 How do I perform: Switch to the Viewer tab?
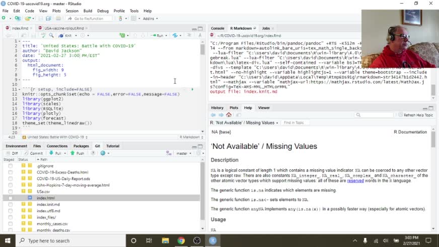click(264, 108)
